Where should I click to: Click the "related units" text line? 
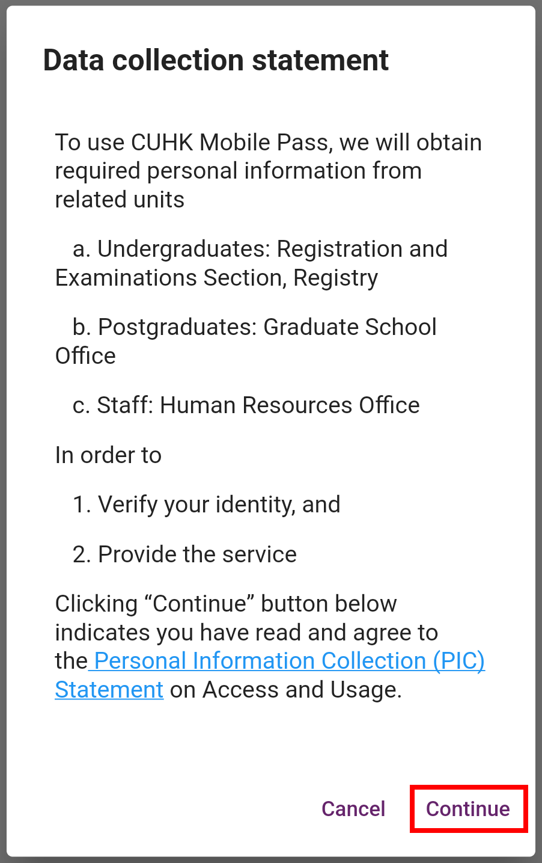120,200
